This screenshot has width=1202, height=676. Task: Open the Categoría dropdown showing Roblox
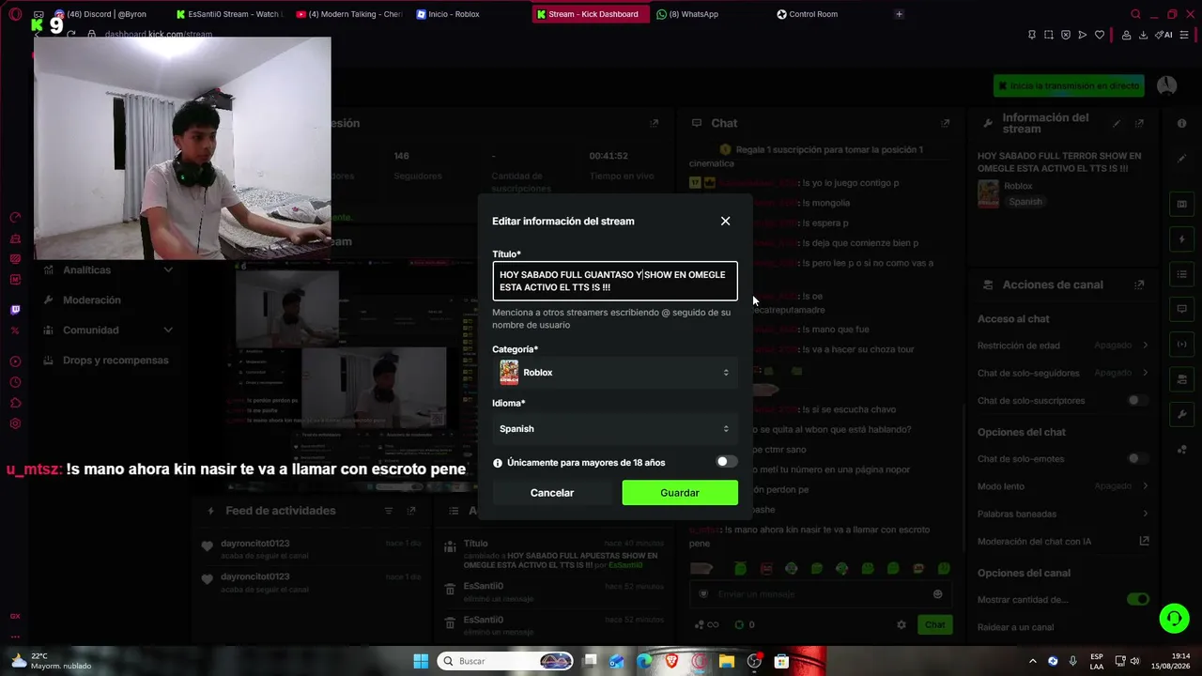point(615,373)
